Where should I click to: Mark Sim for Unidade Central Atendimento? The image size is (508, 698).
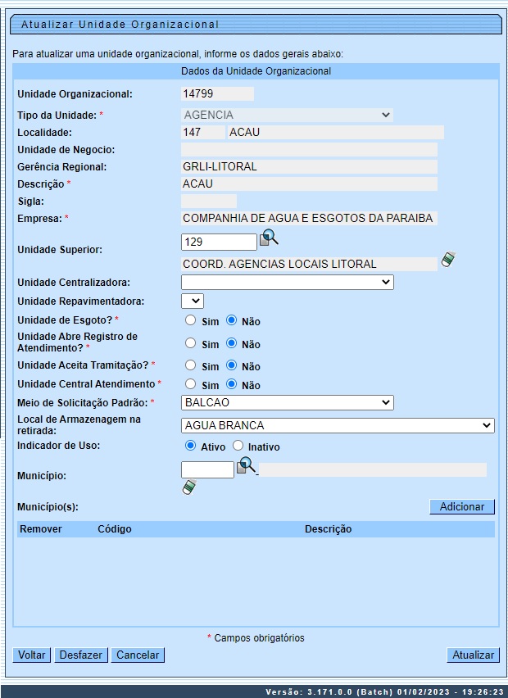pyautogui.click(x=191, y=384)
